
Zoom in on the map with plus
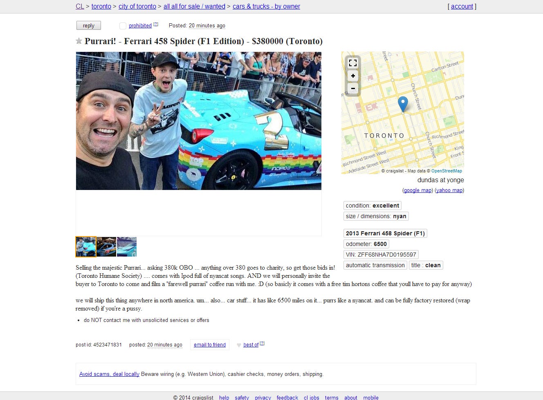pos(353,76)
